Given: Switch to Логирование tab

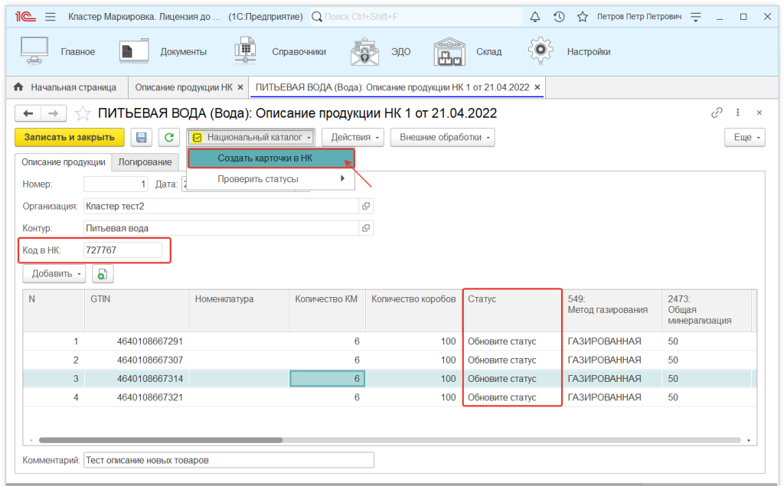Looking at the screenshot, I should (145, 162).
